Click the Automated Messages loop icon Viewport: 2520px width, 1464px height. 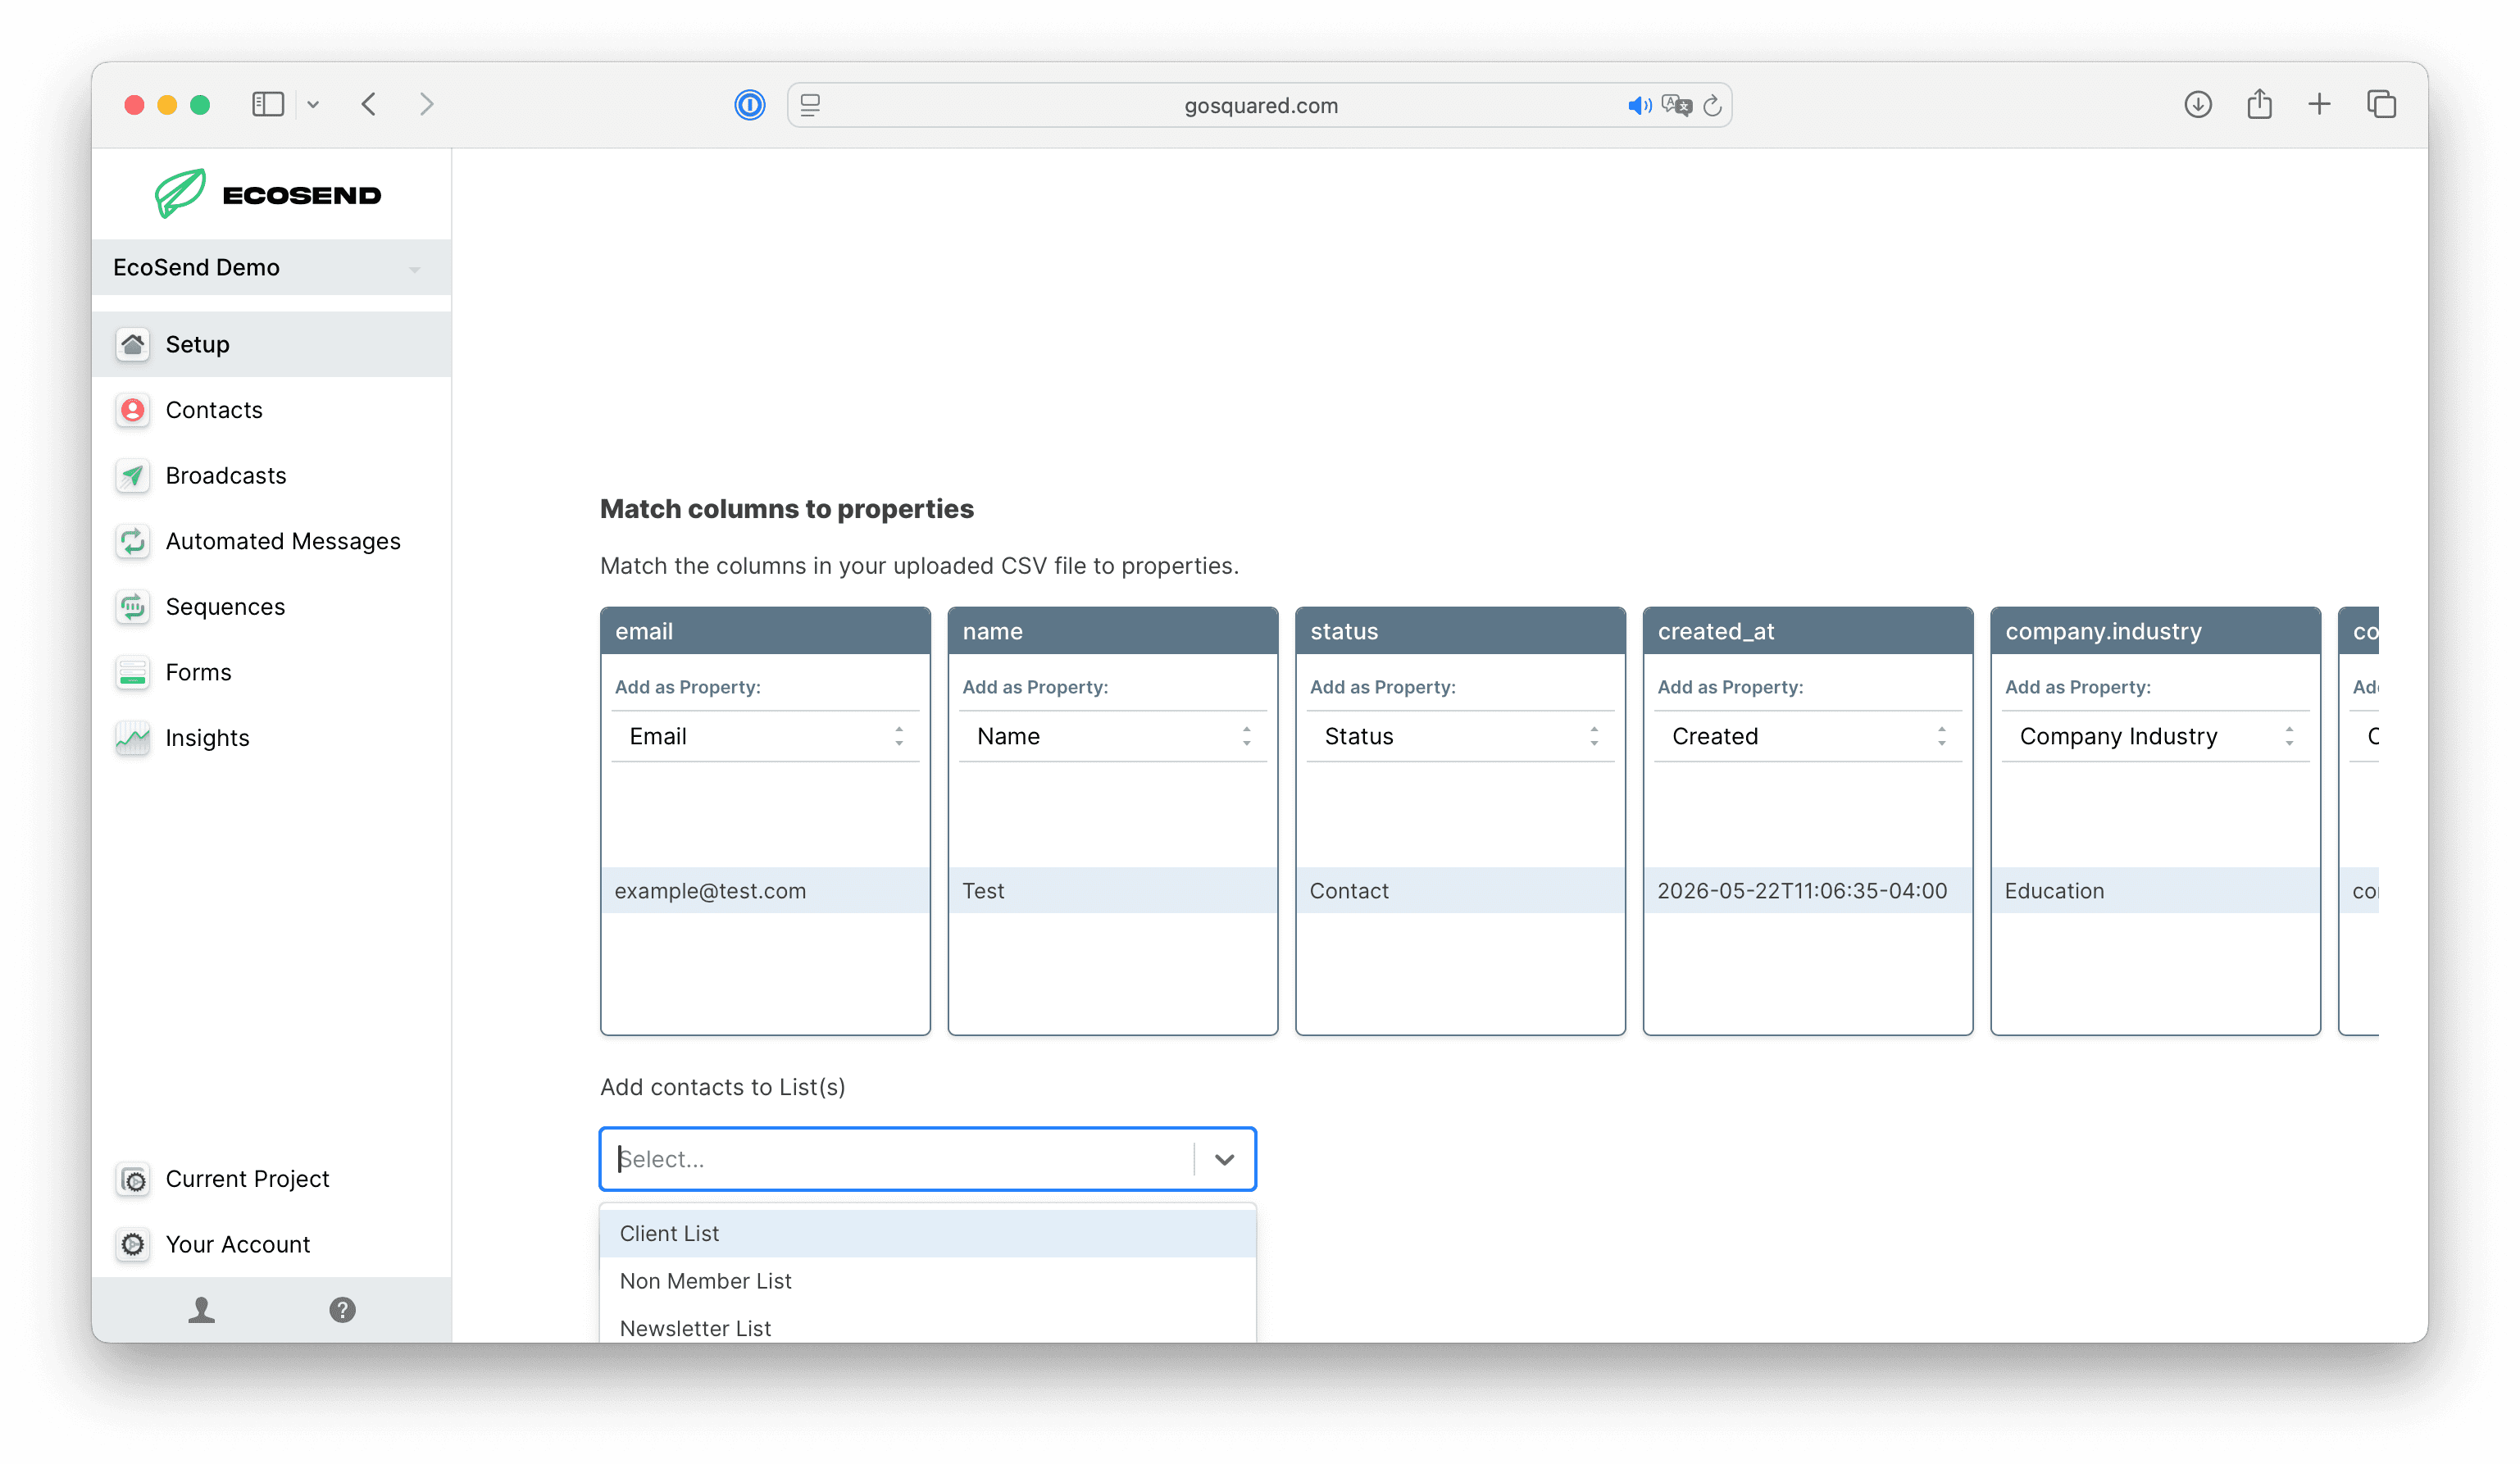point(133,541)
